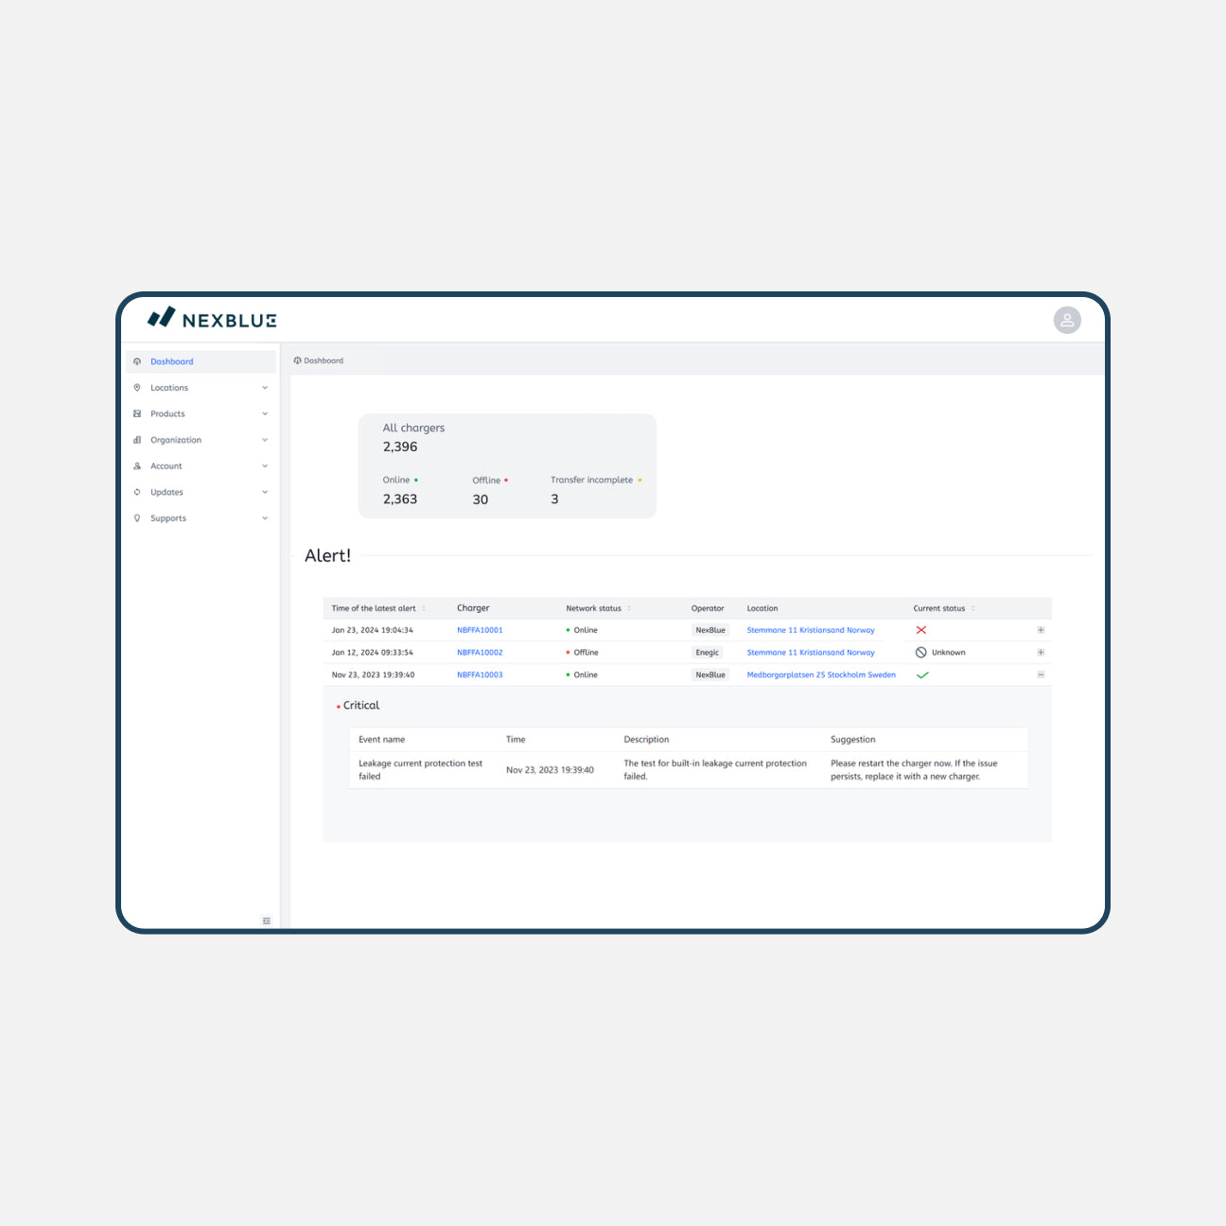
Task: Open Medborgarplatsen 25 Stockholm Sweden location link
Action: point(821,675)
